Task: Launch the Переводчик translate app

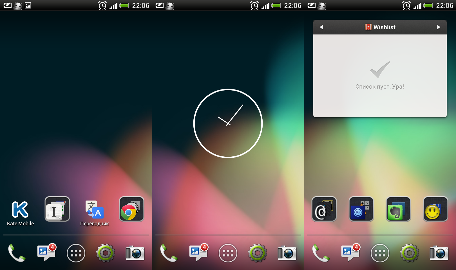Action: point(94,213)
